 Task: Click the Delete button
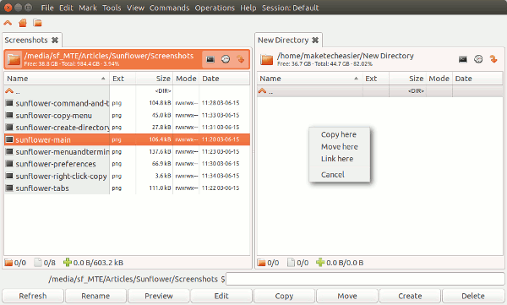tap(472, 296)
